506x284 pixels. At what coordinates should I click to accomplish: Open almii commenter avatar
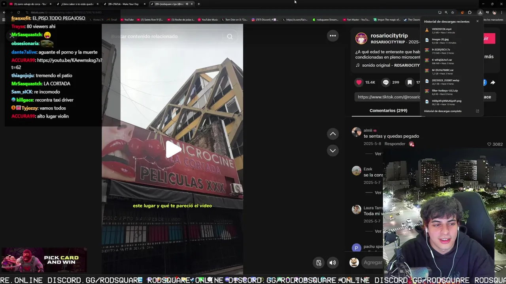pyautogui.click(x=357, y=132)
